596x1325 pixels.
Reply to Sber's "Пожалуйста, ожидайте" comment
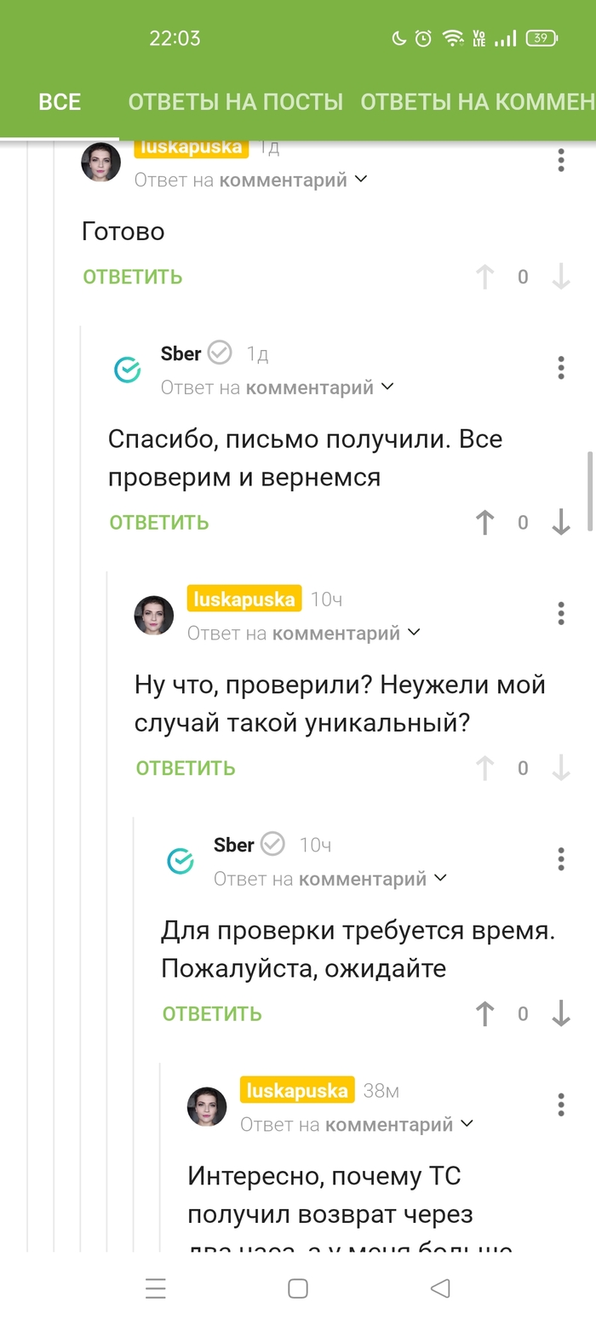click(212, 1014)
